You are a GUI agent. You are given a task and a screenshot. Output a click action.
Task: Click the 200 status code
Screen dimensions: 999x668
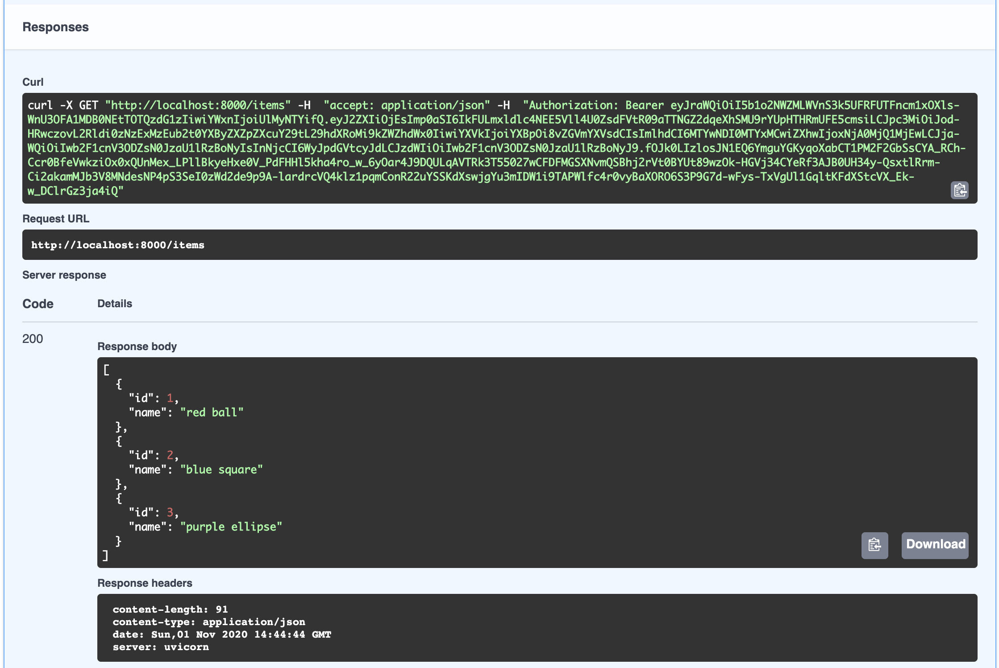(x=33, y=339)
